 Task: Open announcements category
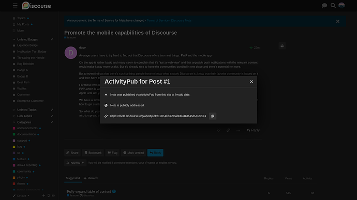click(27, 128)
